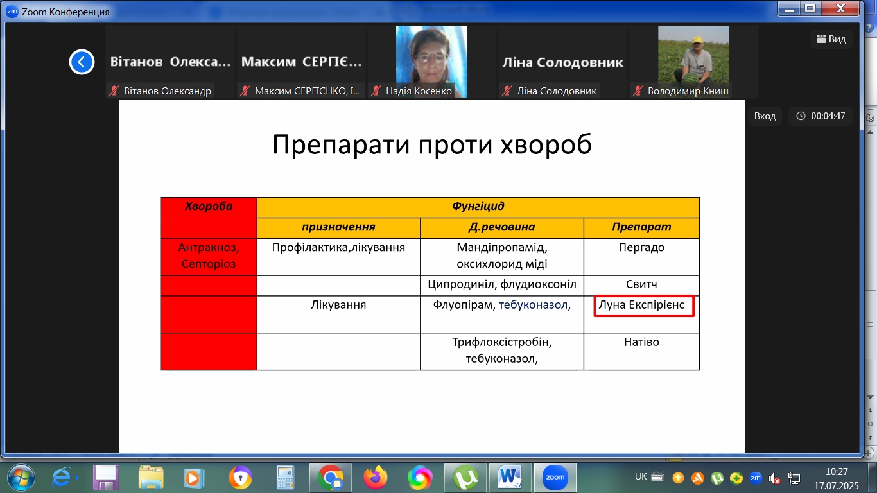The image size is (877, 493).
Task: Open the Windows Start menu
Action: point(21,478)
